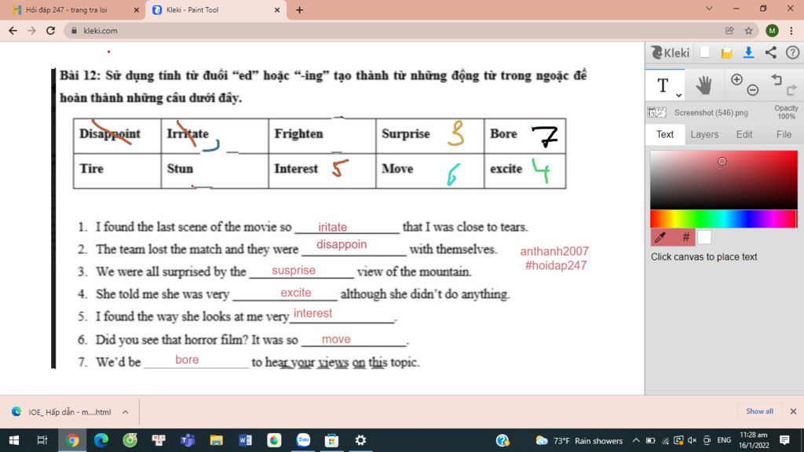Image resolution: width=804 pixels, height=452 pixels.
Task: Open the Windows Start menu
Action: point(14,440)
